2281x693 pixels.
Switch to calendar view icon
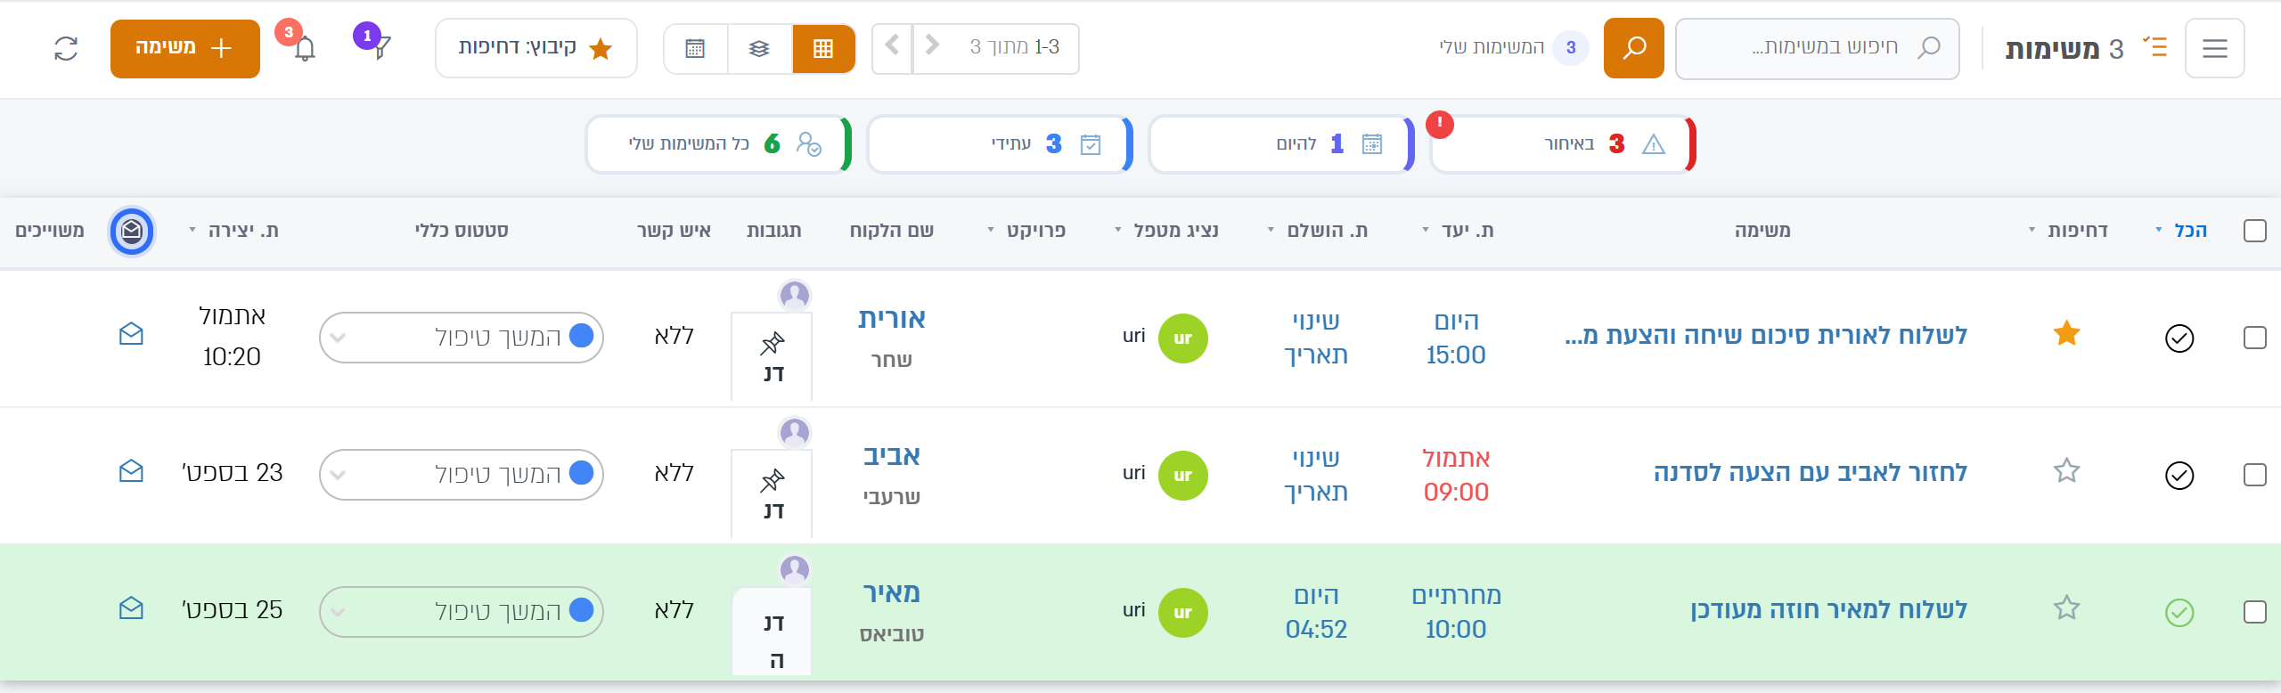point(695,48)
